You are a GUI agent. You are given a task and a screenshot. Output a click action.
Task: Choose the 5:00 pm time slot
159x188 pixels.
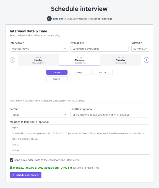point(57,79)
